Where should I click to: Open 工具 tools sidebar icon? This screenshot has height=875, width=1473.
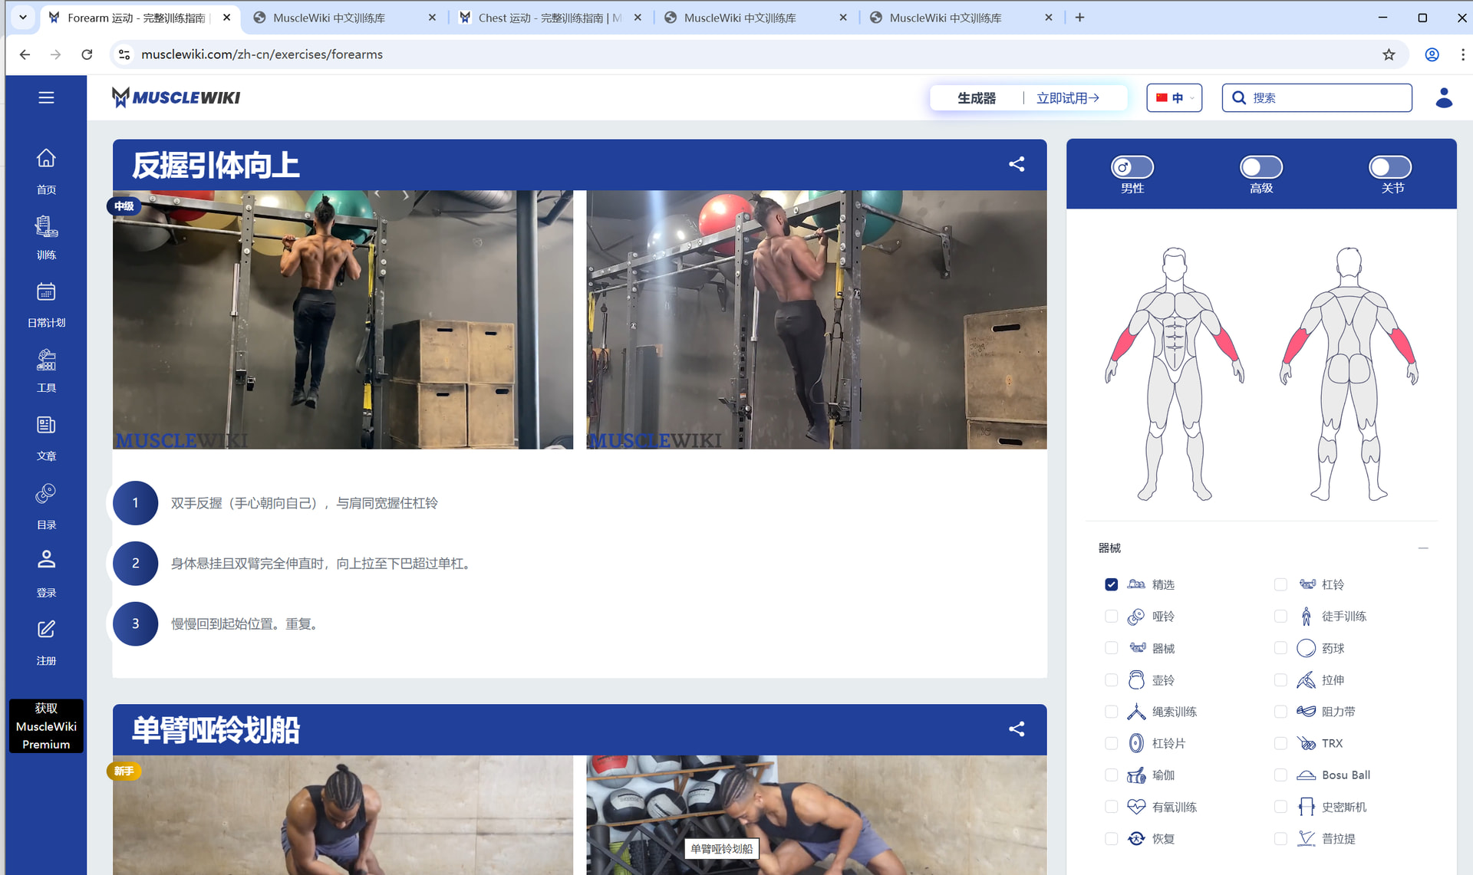46,360
